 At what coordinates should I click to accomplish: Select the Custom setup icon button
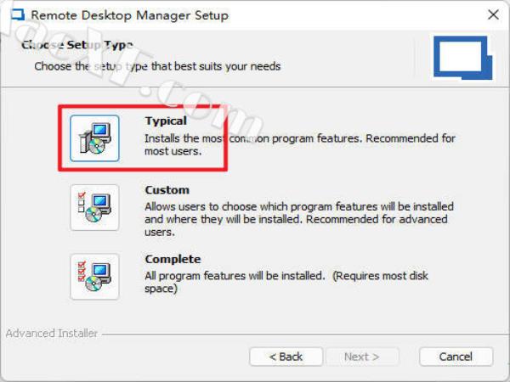tap(94, 207)
